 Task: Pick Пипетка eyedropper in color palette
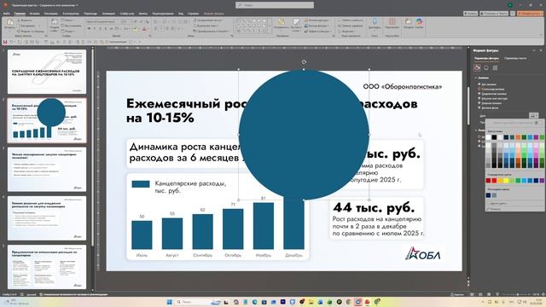point(495,209)
